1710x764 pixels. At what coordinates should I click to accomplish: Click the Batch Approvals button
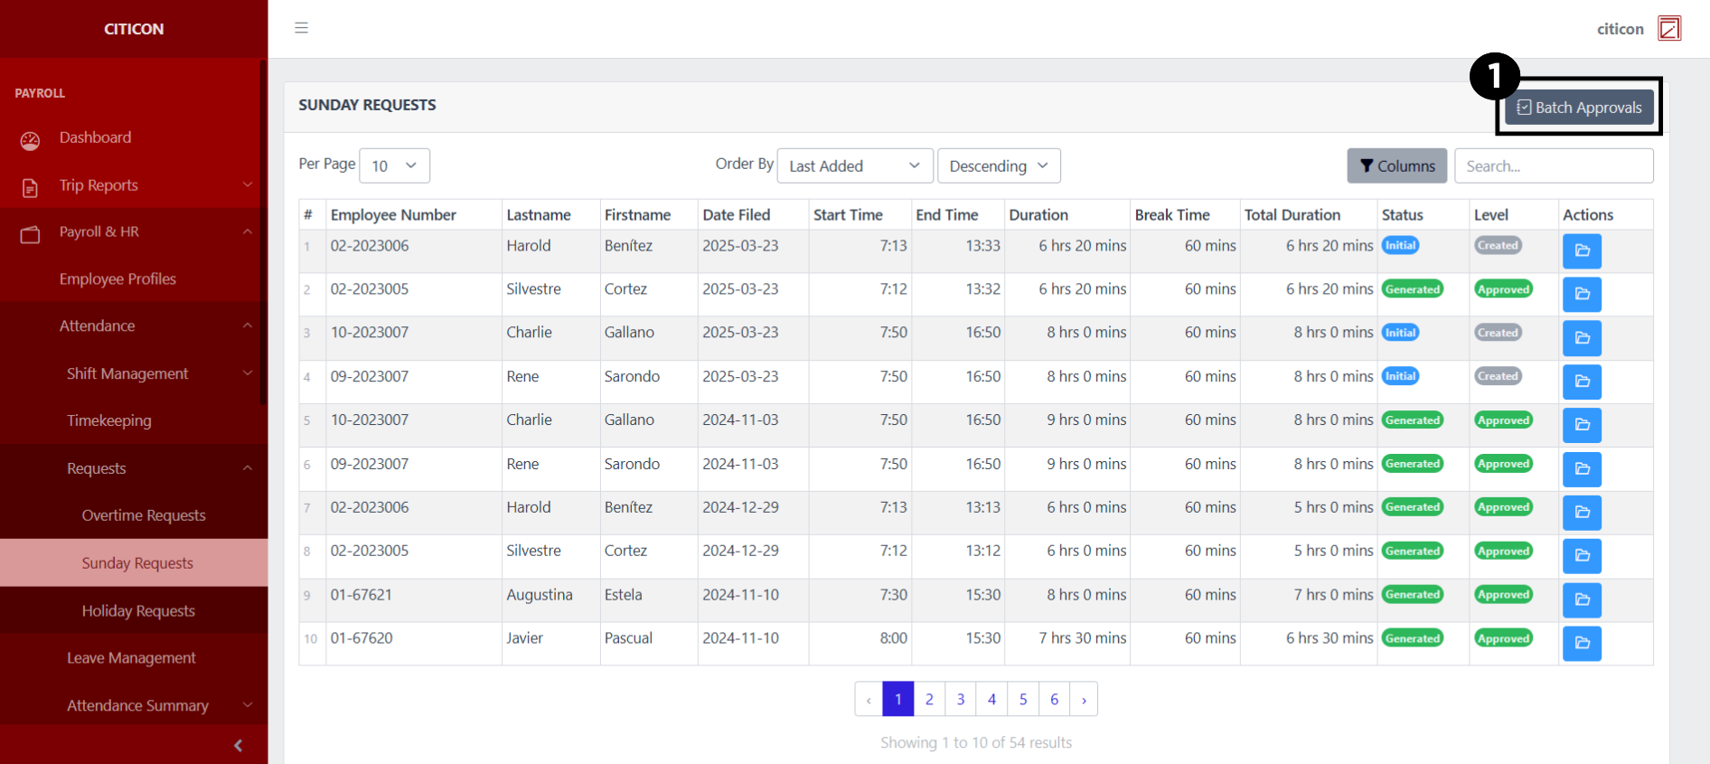pyautogui.click(x=1579, y=108)
